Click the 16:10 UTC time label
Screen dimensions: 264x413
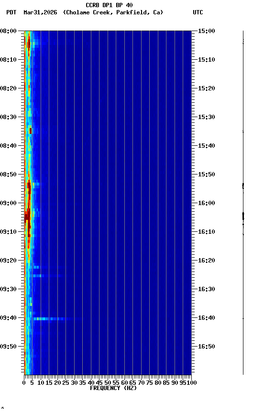[x=207, y=232]
